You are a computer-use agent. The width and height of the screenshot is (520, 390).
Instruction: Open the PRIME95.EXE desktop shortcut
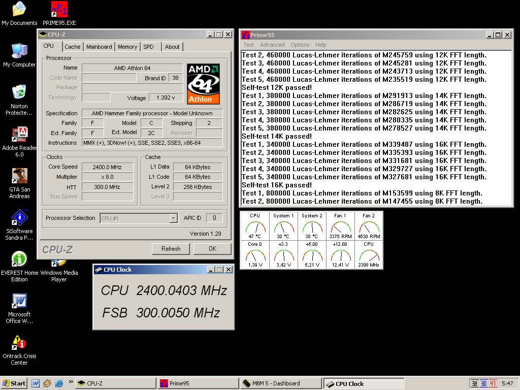(59, 10)
